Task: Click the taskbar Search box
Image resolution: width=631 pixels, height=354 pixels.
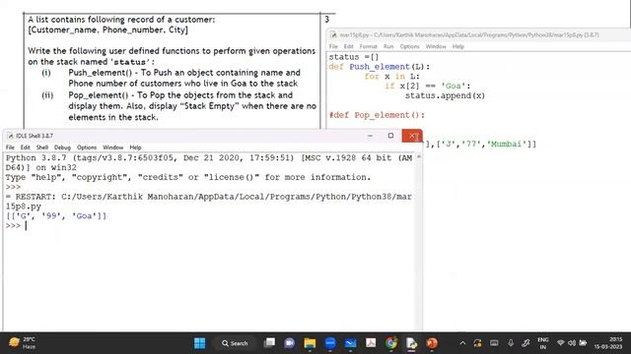Action: tap(235, 343)
